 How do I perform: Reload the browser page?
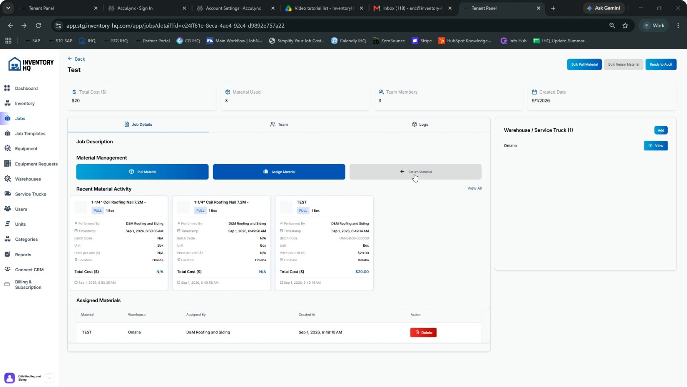[x=38, y=25]
